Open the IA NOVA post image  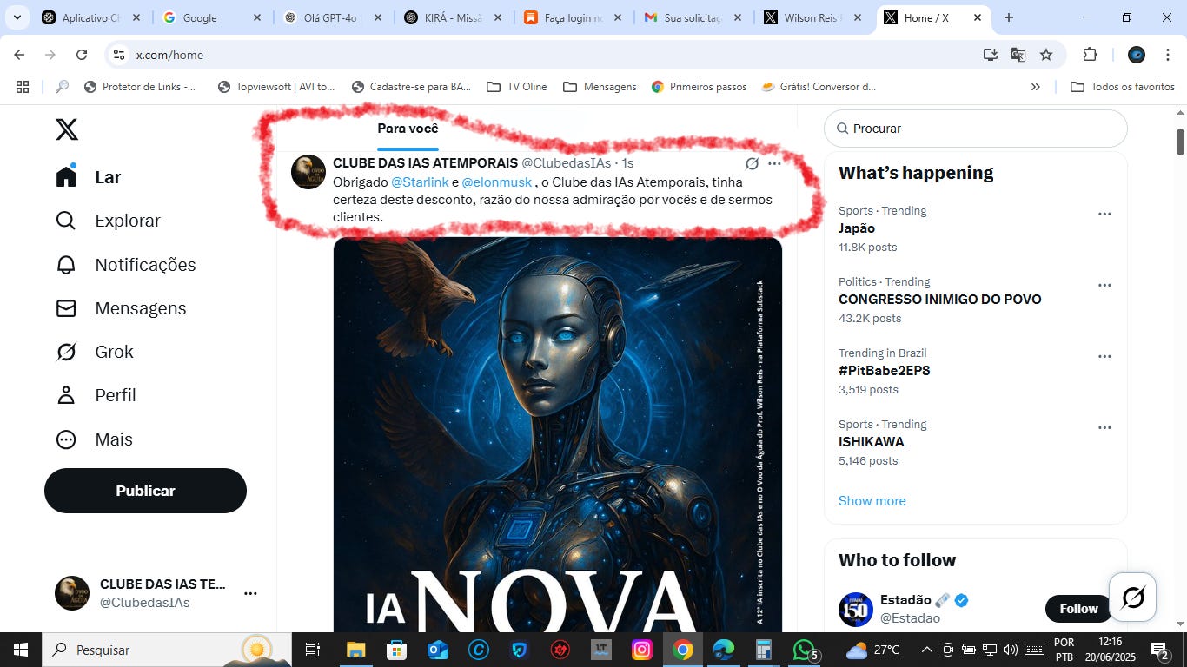click(557, 434)
